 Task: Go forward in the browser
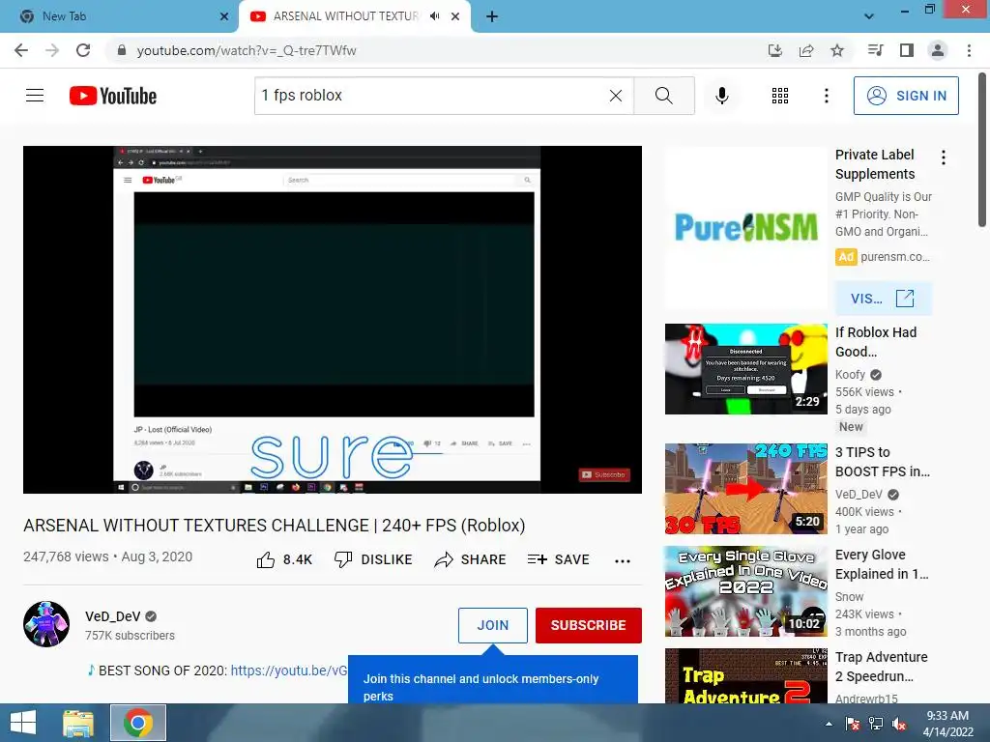coord(52,50)
